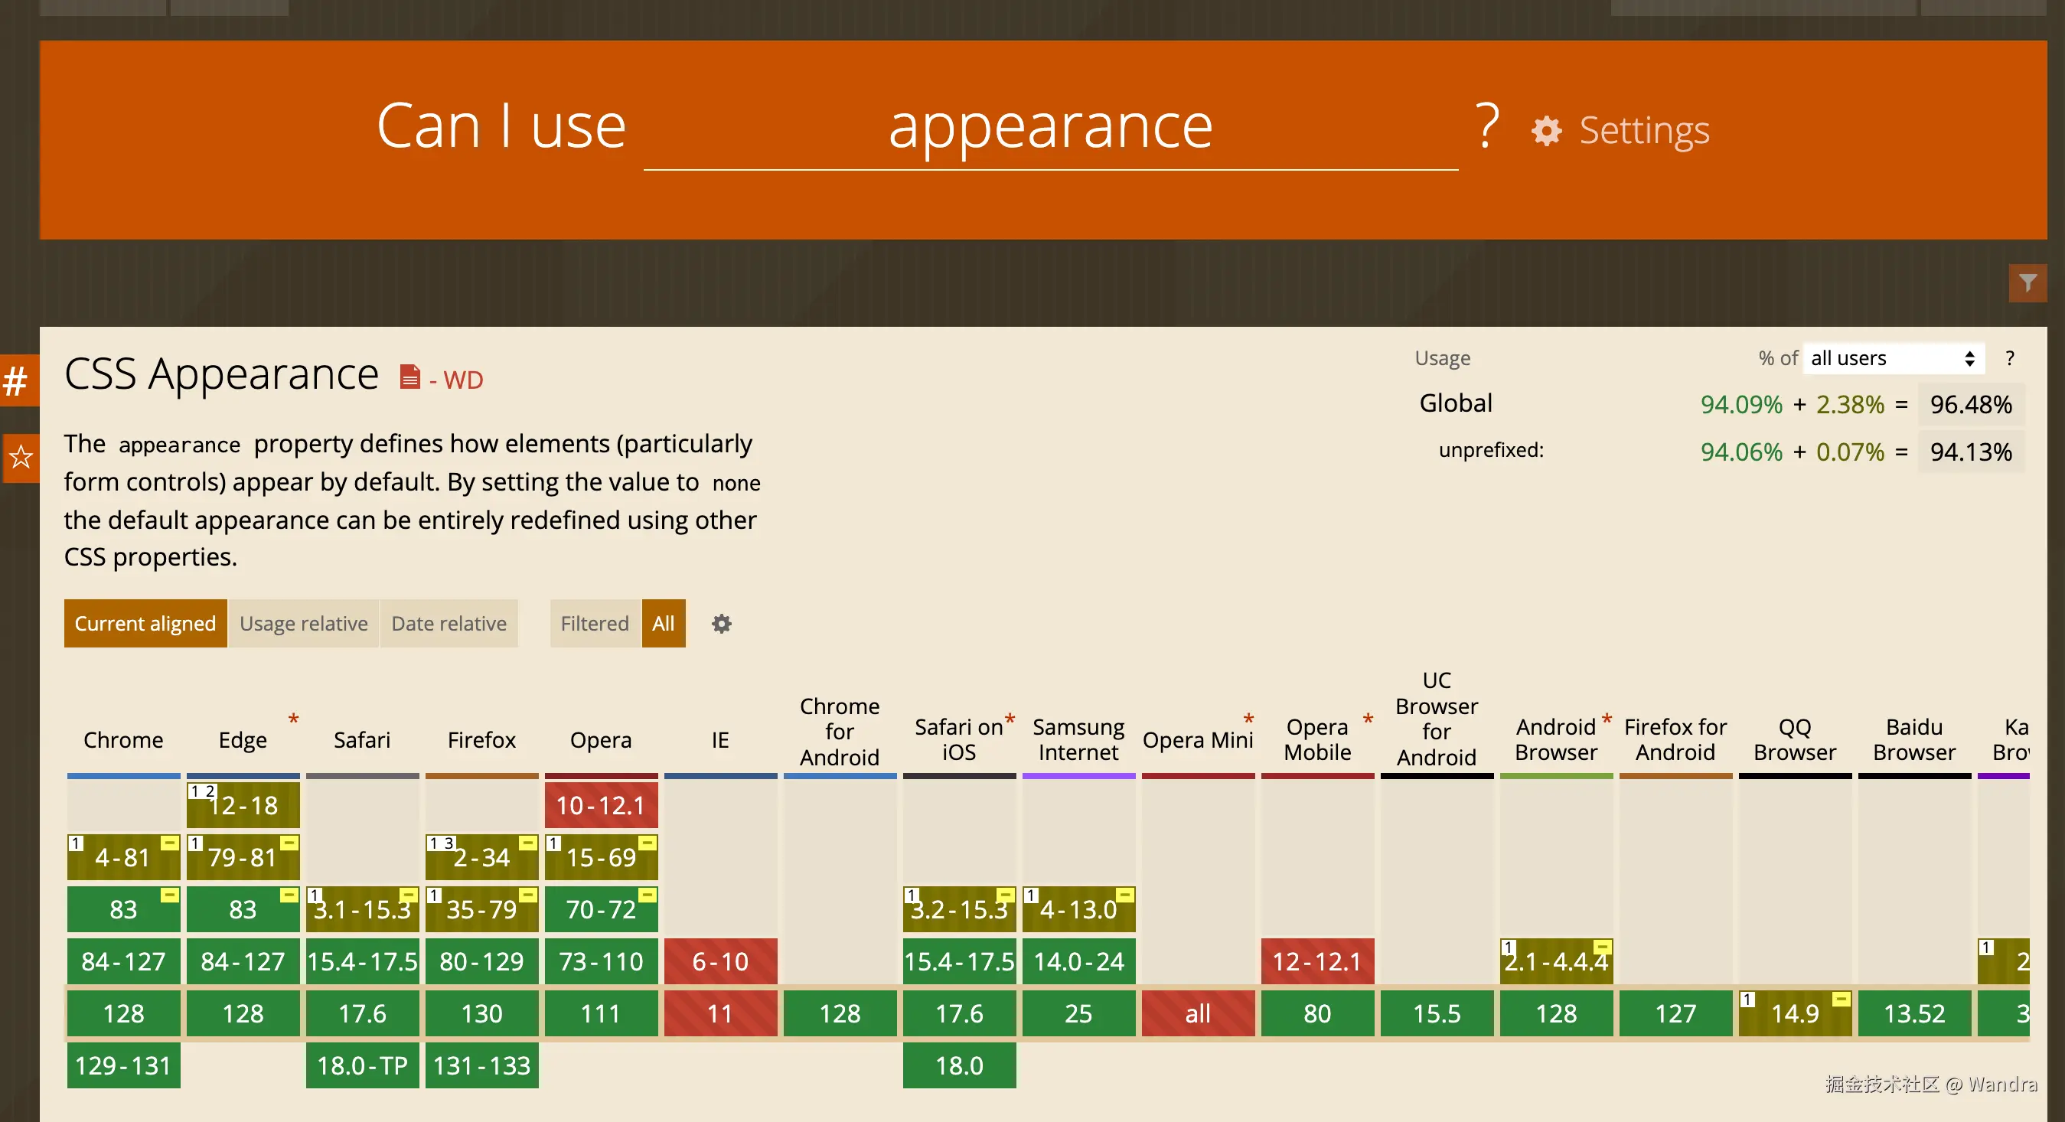Click Opera Mini all cell

point(1199,1013)
